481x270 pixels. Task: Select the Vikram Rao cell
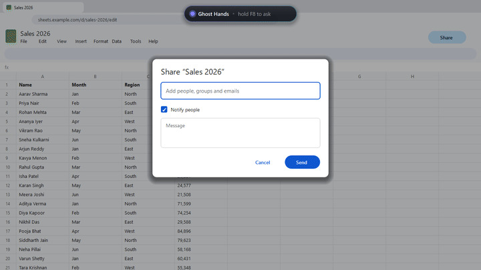[x=43, y=131]
